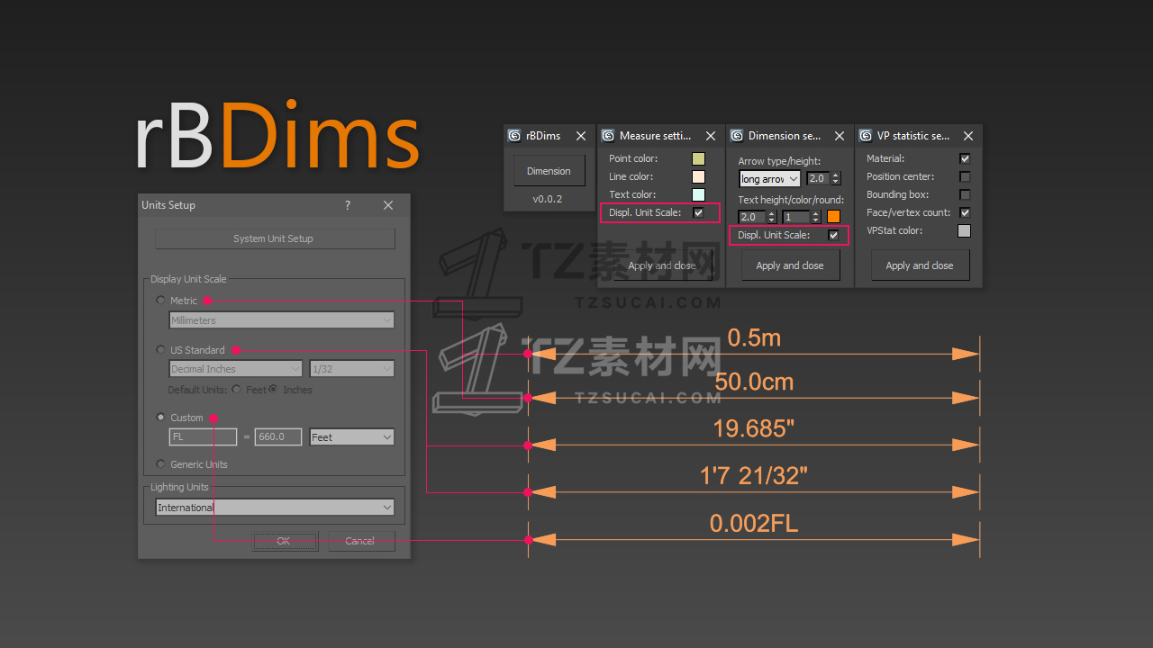This screenshot has width=1153, height=648.
Task: Toggle Displ. Unit Scale in Dimension settings
Action: point(833,235)
